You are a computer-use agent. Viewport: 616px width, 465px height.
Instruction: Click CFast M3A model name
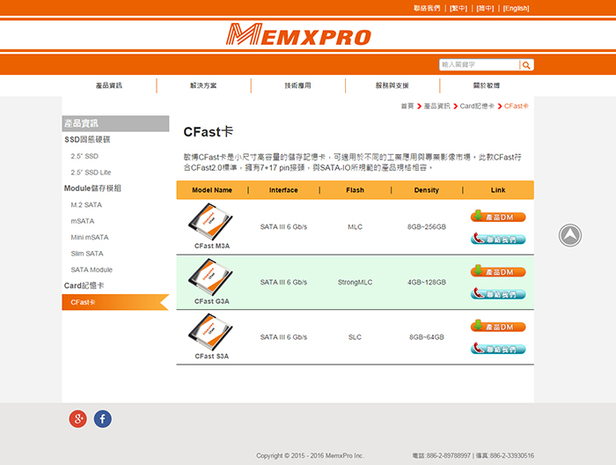point(212,246)
